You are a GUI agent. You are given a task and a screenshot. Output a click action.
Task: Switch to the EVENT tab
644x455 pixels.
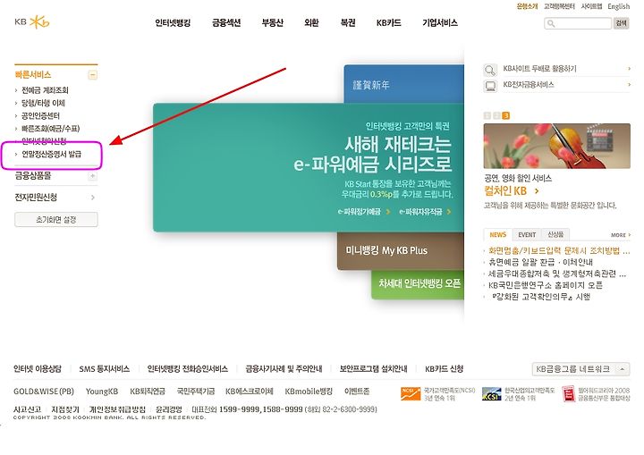(527, 234)
